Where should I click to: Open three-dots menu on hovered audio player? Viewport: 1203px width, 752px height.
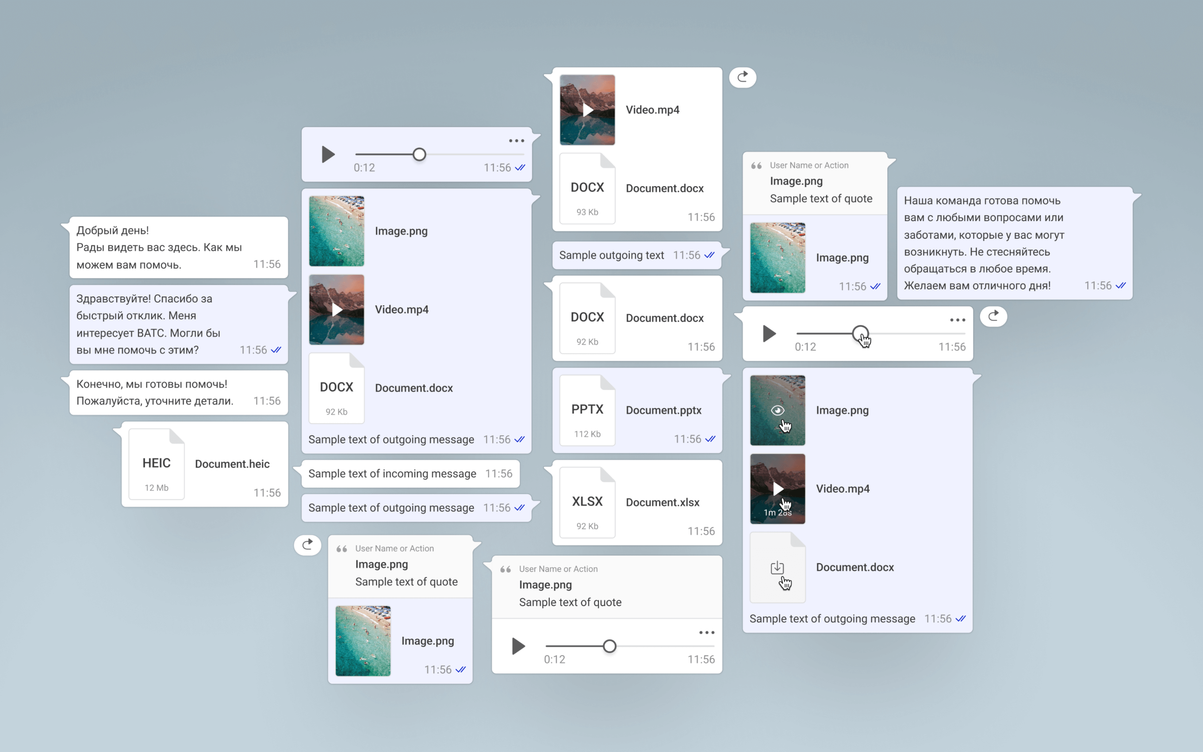(957, 320)
